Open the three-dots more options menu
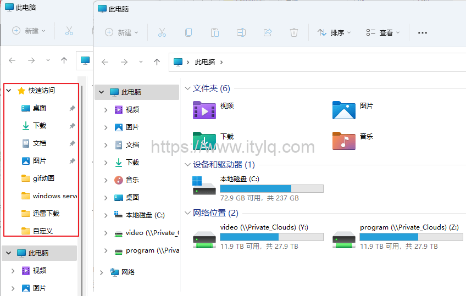This screenshot has height=296, width=466. [x=422, y=32]
